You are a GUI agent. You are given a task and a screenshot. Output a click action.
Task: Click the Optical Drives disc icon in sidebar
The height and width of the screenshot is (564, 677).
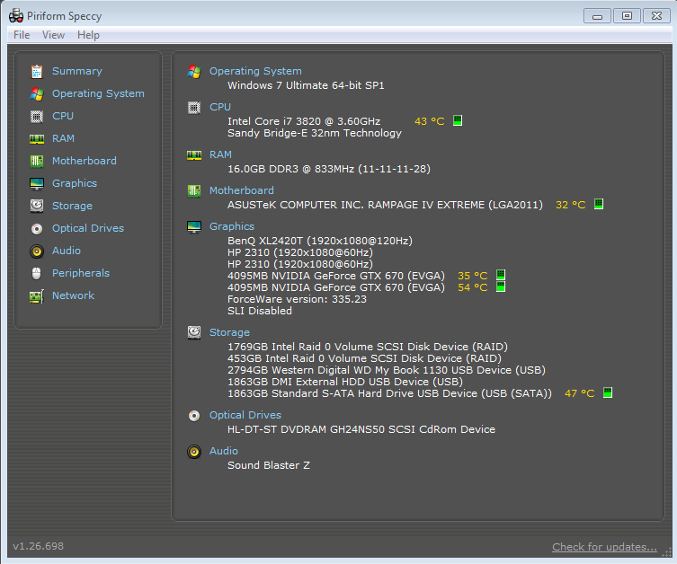click(x=37, y=228)
